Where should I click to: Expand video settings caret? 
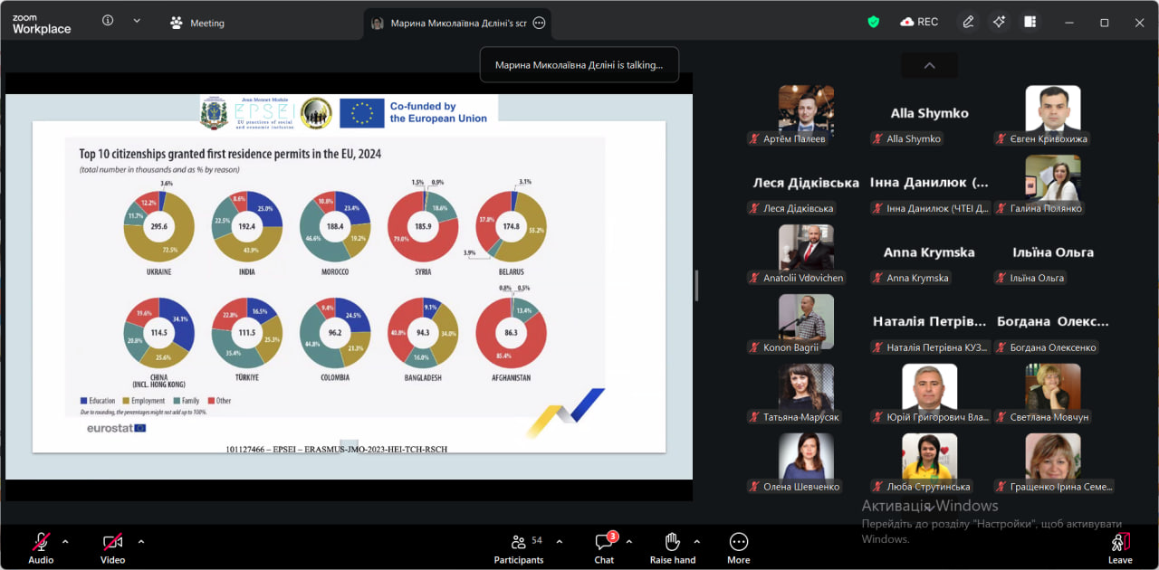(x=141, y=542)
